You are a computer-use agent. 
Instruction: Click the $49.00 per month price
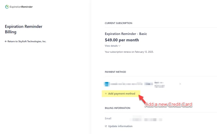coord(122,40)
